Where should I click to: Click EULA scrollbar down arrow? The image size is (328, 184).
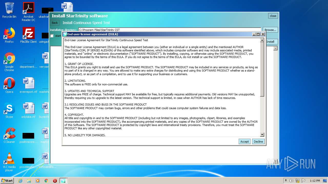(x=262, y=134)
